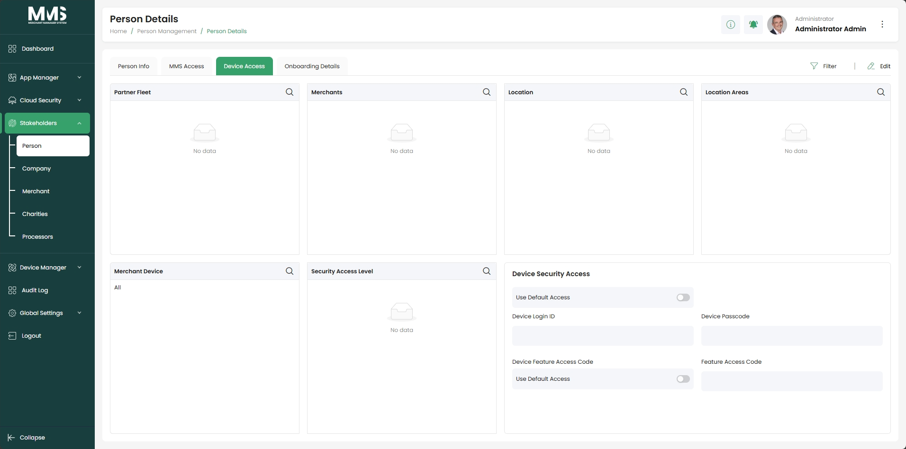Expand the Global Settings chevron
Image resolution: width=906 pixels, height=449 pixels.
[79, 313]
